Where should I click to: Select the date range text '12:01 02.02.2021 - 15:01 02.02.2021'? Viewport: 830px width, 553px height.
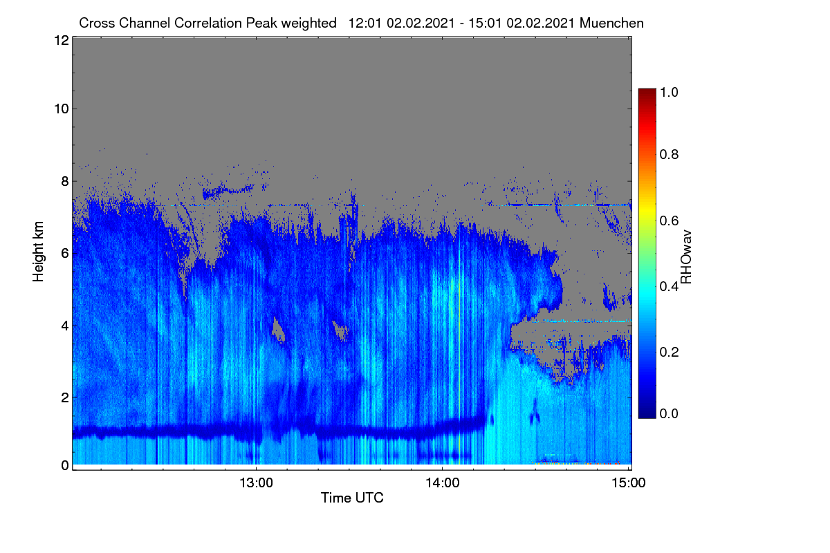tap(463, 23)
